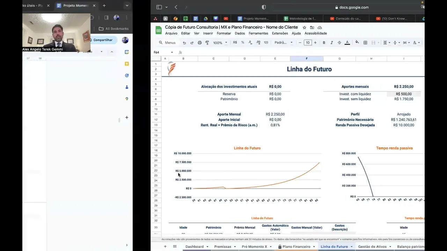The width and height of the screenshot is (447, 251).
Task: Open All Bookmarks folder in Chrome window
Action: pyautogui.click(x=114, y=29)
